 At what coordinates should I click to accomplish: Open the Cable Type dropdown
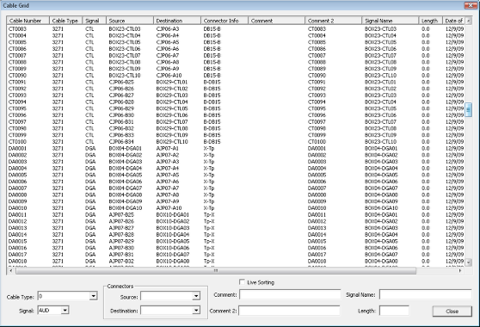(x=94, y=296)
